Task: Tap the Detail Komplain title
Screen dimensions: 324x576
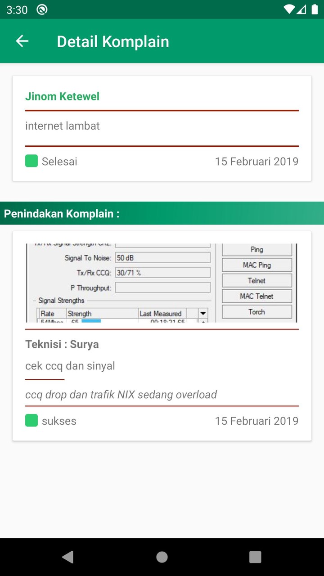Action: pos(113,41)
